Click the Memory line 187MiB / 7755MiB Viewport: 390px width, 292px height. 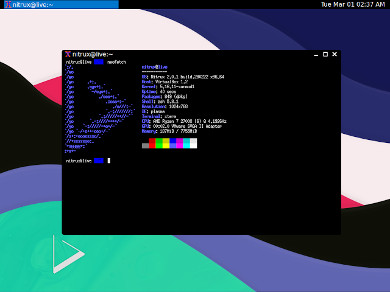click(x=169, y=131)
